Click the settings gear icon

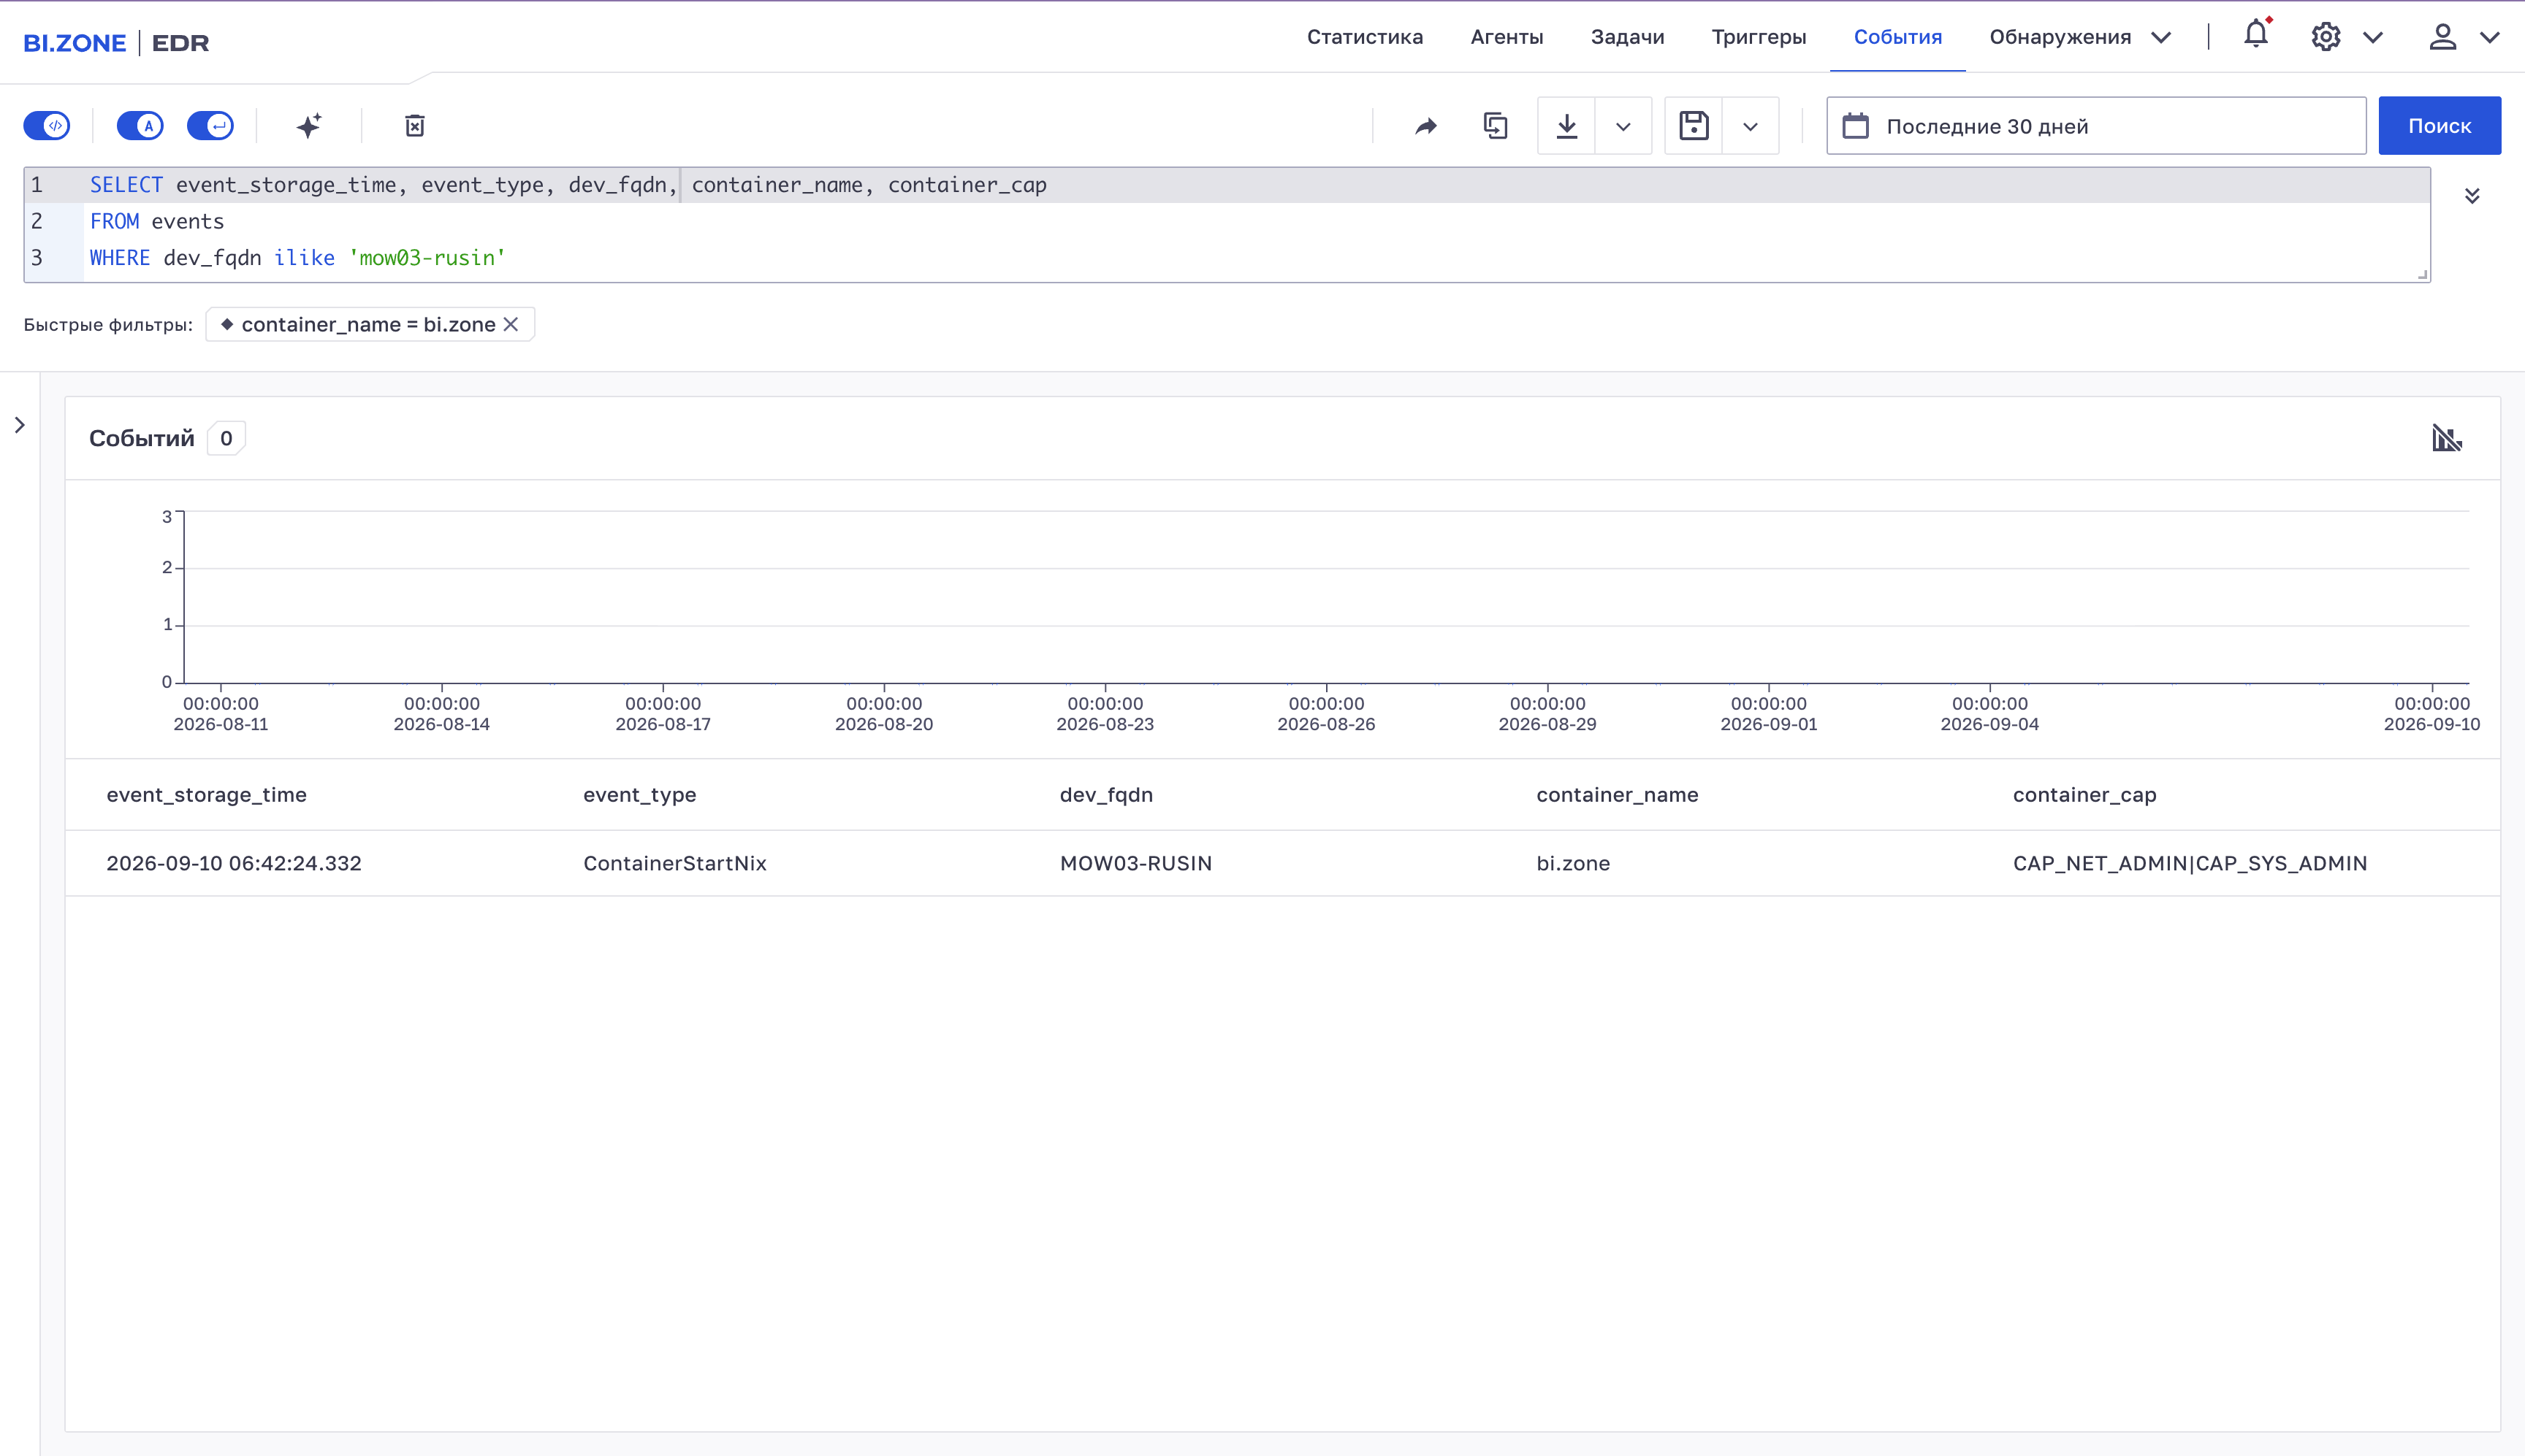coord(2326,37)
